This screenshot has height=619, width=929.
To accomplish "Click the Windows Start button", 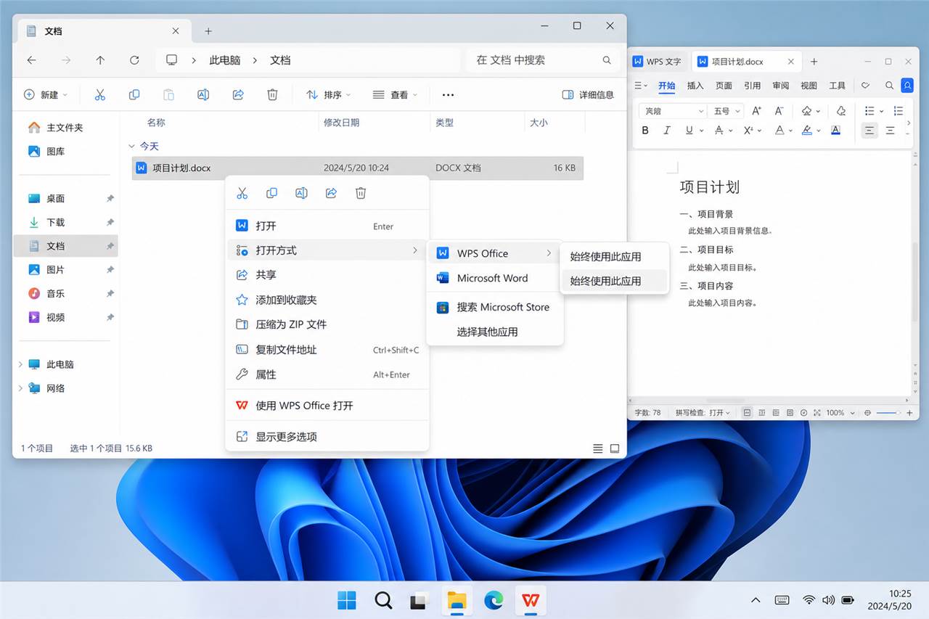I will pyautogui.click(x=347, y=600).
